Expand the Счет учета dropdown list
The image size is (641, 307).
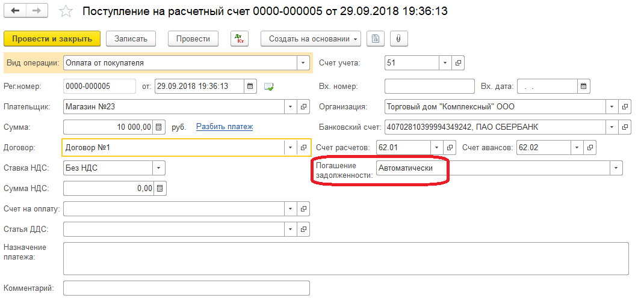pos(445,62)
